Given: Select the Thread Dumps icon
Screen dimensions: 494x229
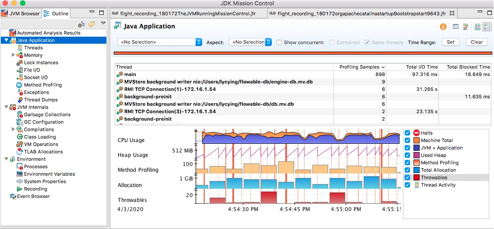Looking at the screenshot, I should tap(19, 100).
